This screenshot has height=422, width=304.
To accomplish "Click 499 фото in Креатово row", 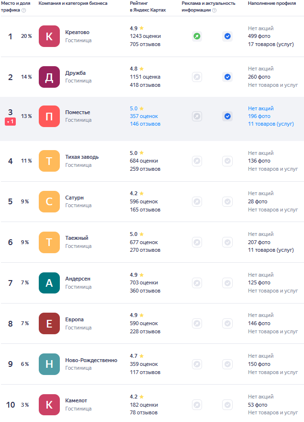I will pos(259,36).
